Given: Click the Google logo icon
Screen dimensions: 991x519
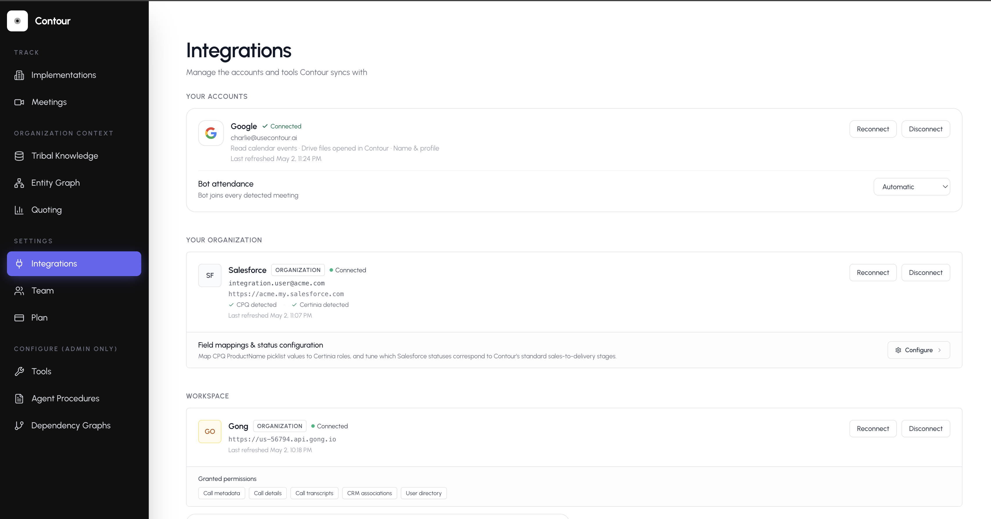Looking at the screenshot, I should (211, 133).
